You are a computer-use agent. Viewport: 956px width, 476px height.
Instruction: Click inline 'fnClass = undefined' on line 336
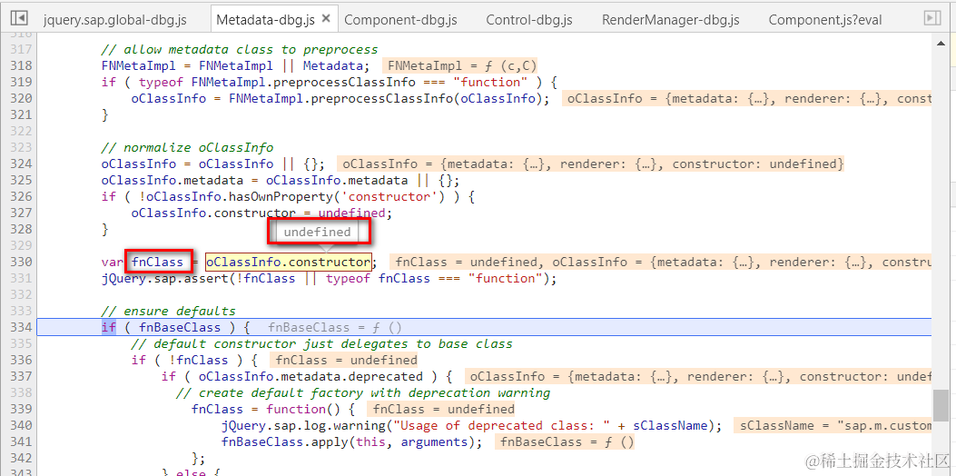point(344,360)
